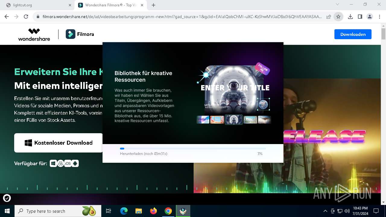Click the shield badge icon at bottom left
Image resolution: width=386 pixels, height=217 pixels.
pyautogui.click(x=7, y=198)
